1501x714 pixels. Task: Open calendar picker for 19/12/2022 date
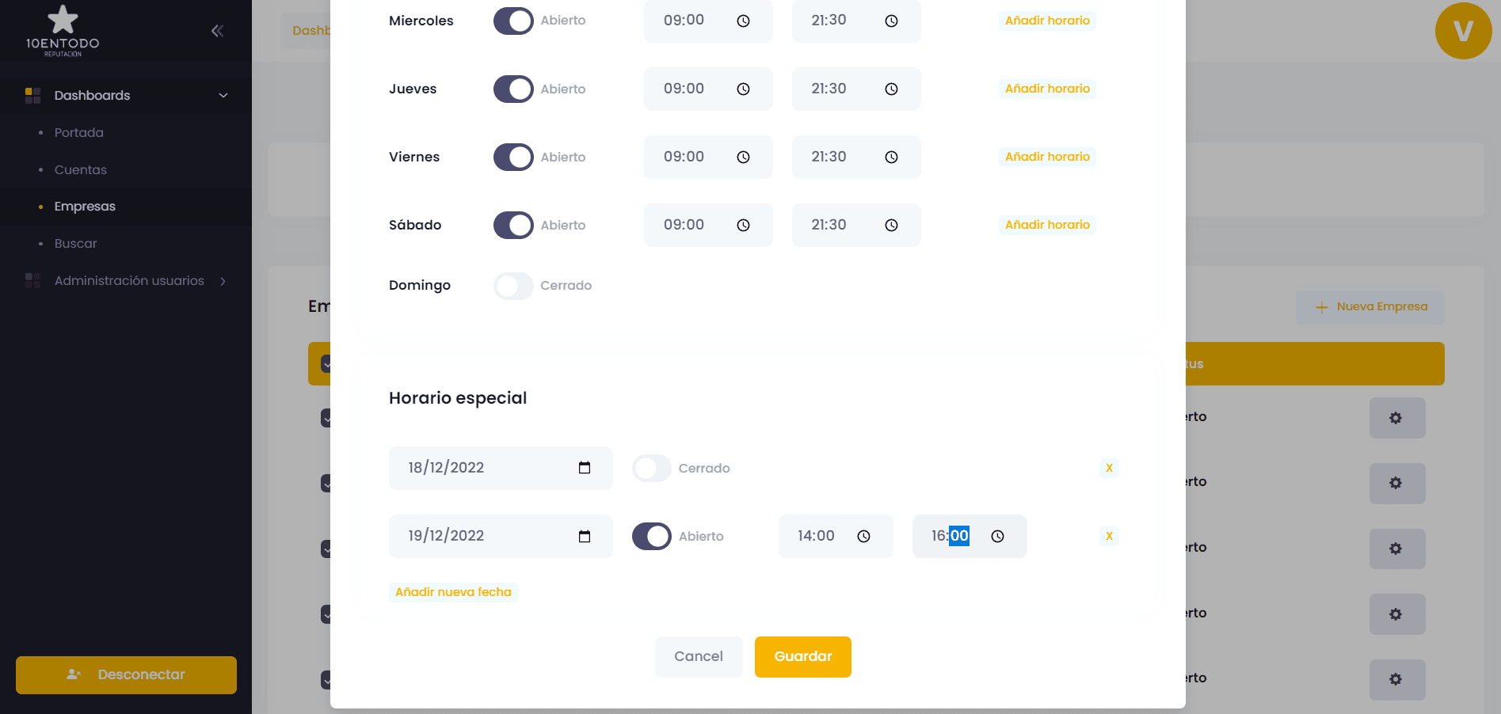pos(585,536)
